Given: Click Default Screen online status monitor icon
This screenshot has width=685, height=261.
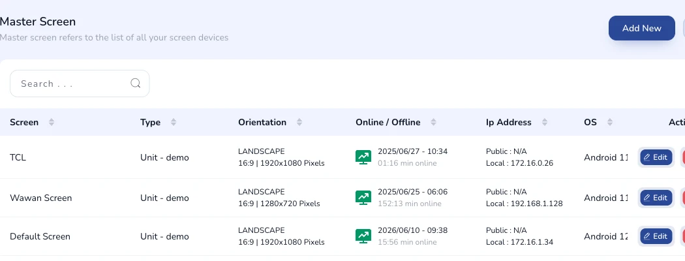Looking at the screenshot, I should click(x=363, y=236).
